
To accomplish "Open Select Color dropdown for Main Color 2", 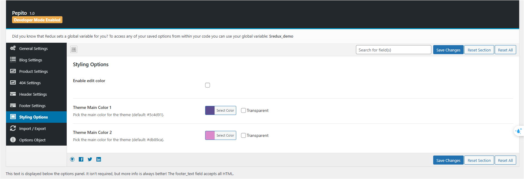I will coord(225,135).
